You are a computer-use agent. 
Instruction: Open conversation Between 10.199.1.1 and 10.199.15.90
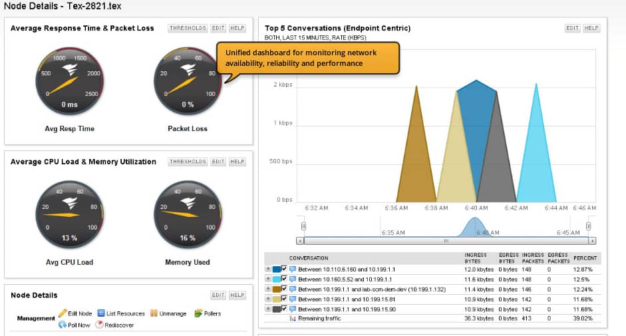347,309
